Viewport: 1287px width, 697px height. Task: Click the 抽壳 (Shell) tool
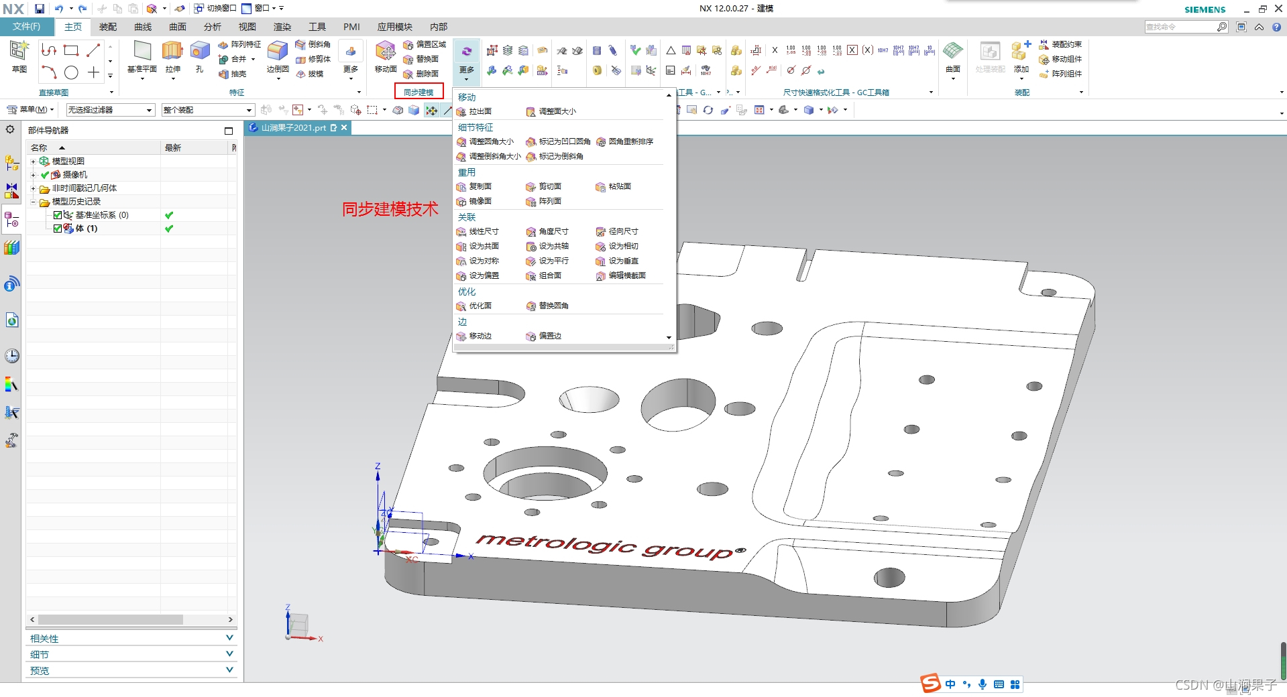click(233, 74)
